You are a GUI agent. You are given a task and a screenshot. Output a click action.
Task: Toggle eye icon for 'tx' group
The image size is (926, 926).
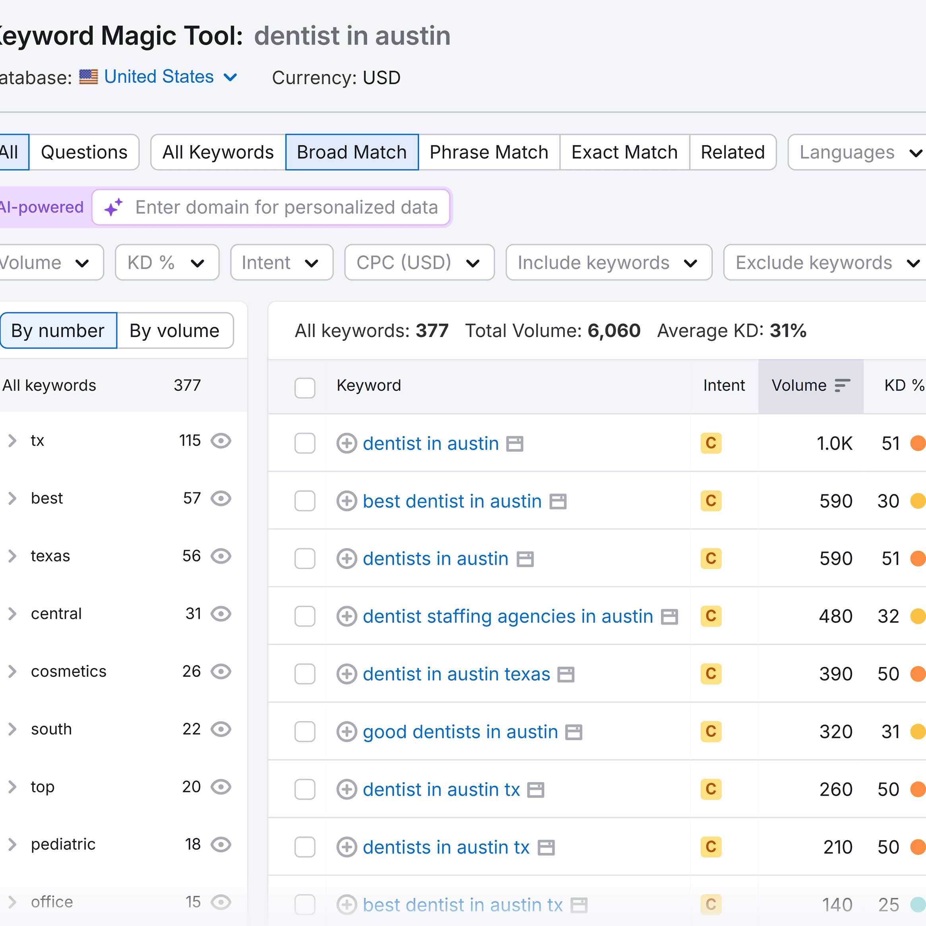(221, 440)
